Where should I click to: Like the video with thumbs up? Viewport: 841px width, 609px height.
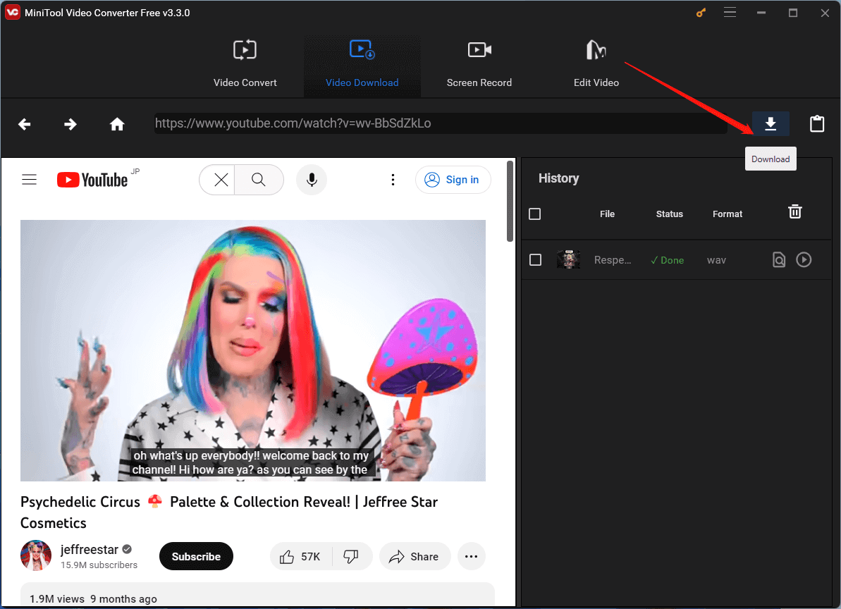coord(300,557)
